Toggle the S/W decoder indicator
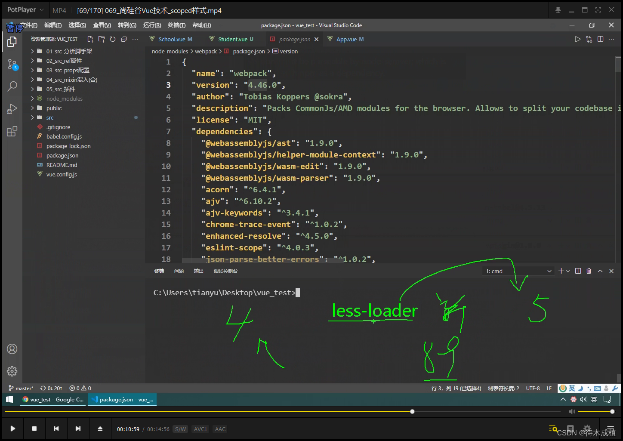 point(181,429)
